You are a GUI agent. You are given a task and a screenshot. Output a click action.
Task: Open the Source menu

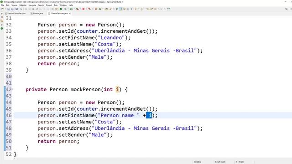point(14,5)
